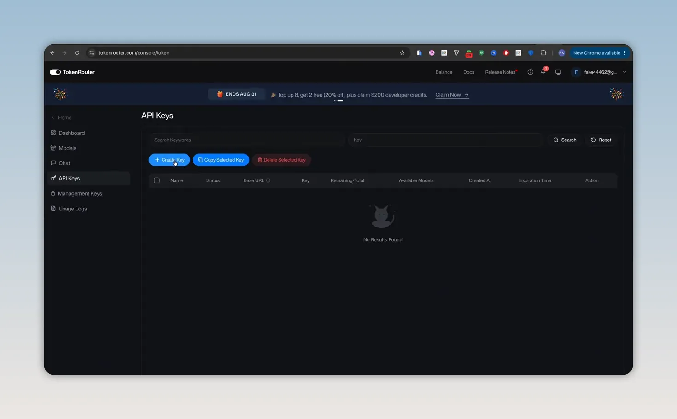677x419 pixels.
Task: Click the fireworks icon at banner left
Action: 60,94
